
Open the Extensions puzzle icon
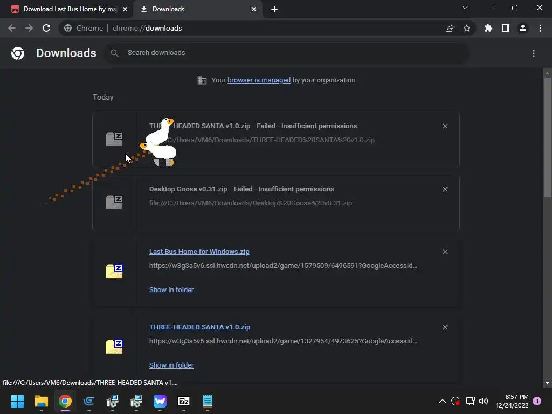488,28
